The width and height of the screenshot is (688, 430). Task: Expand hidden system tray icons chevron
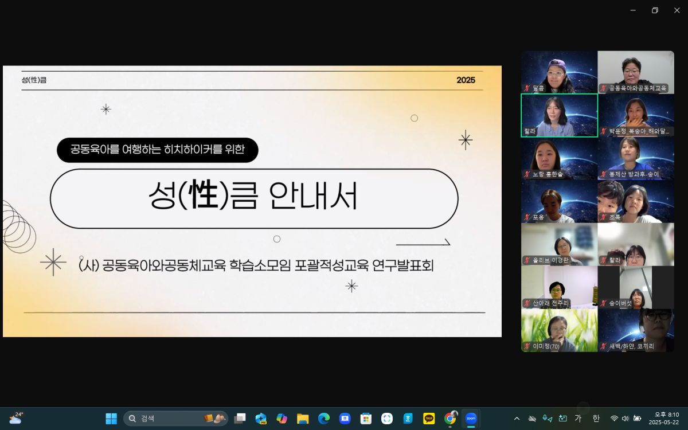coord(517,419)
